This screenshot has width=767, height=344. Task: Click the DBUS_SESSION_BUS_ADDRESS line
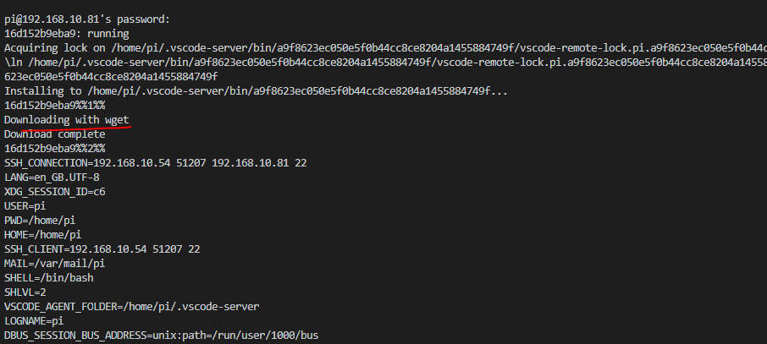pos(161,335)
